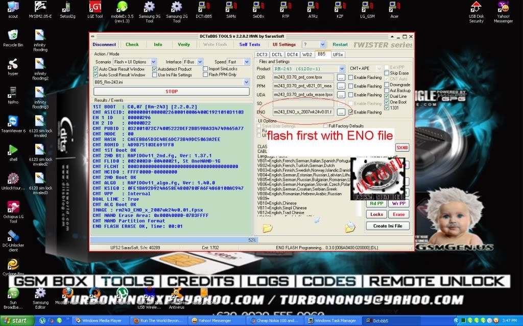This screenshot has width=523, height=326.
Task: Select the Samsung 3G Tool icon
Action: coord(150,12)
